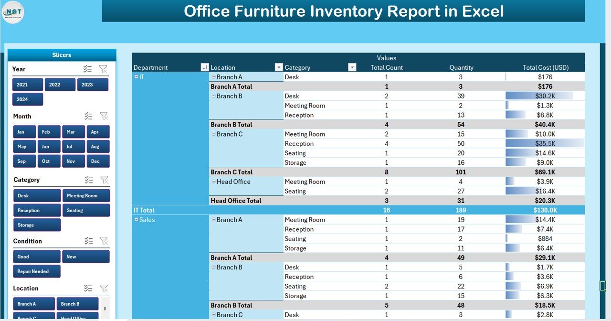The width and height of the screenshot is (611, 321).
Task: Filter by Repair Needed condition
Action: (x=37, y=271)
